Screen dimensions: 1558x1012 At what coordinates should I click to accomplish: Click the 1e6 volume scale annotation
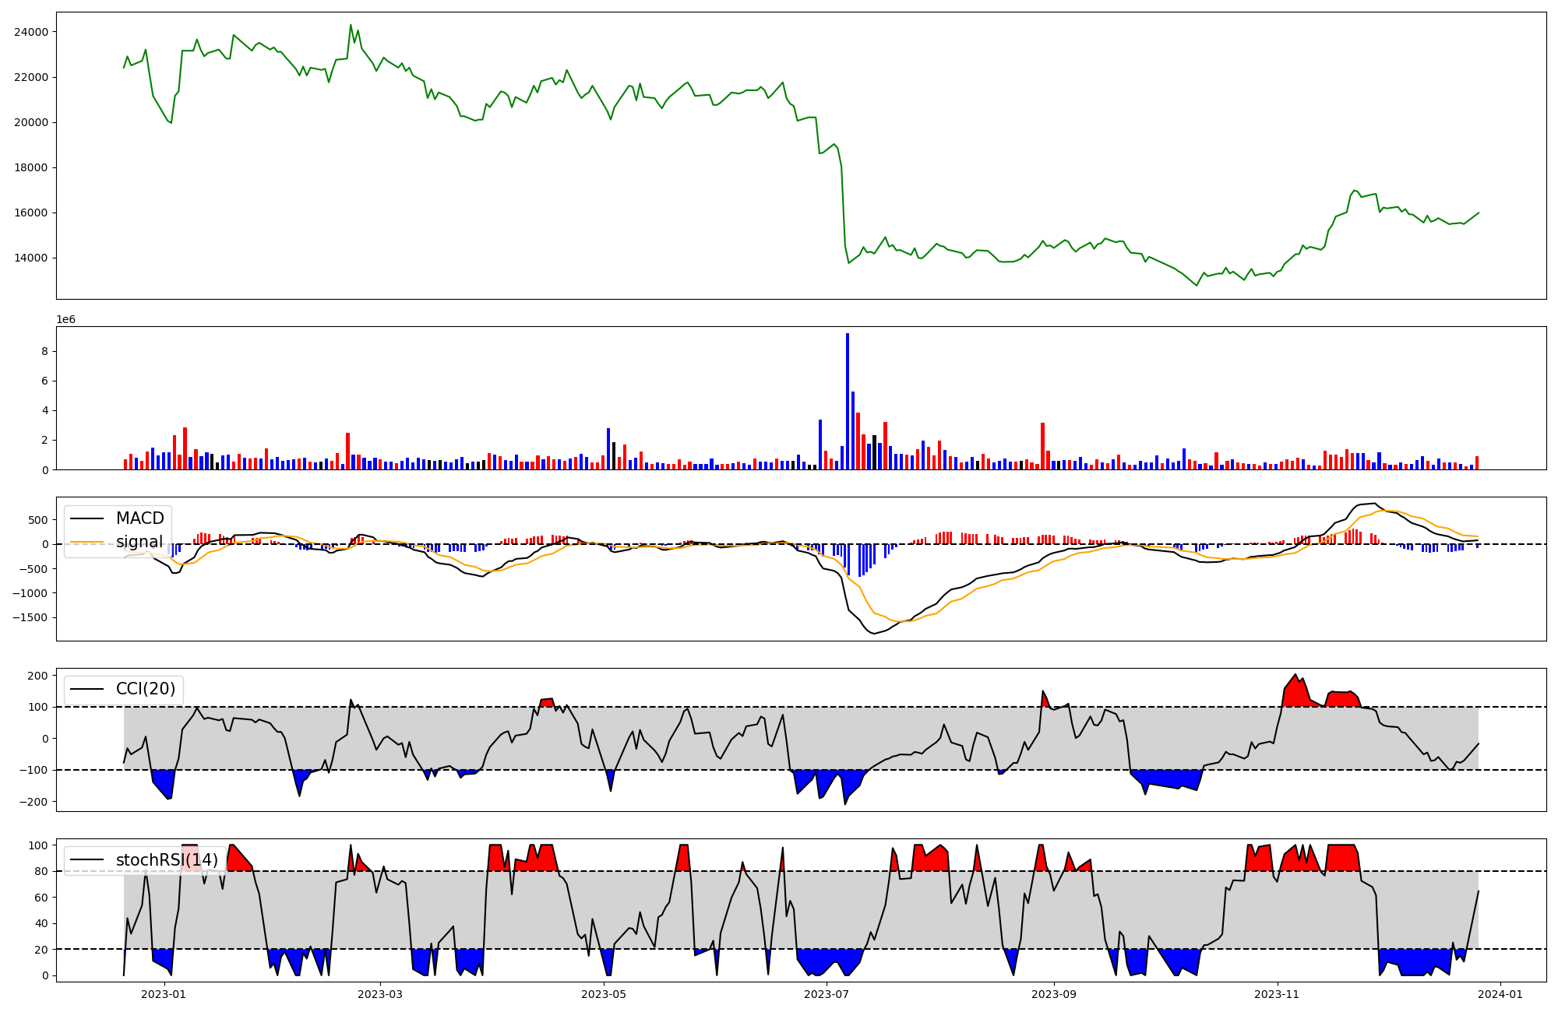[x=65, y=320]
